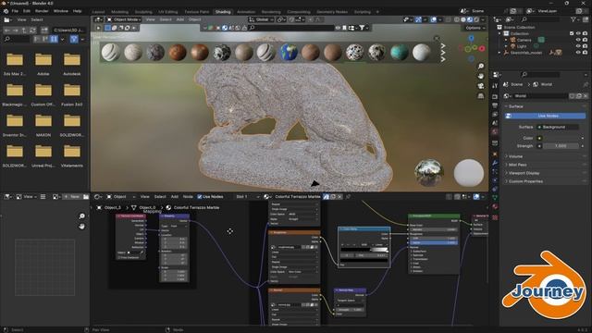592x333 pixels.
Task: Switch perspective/orthographic grid gizmo in viewport
Action: (x=481, y=96)
